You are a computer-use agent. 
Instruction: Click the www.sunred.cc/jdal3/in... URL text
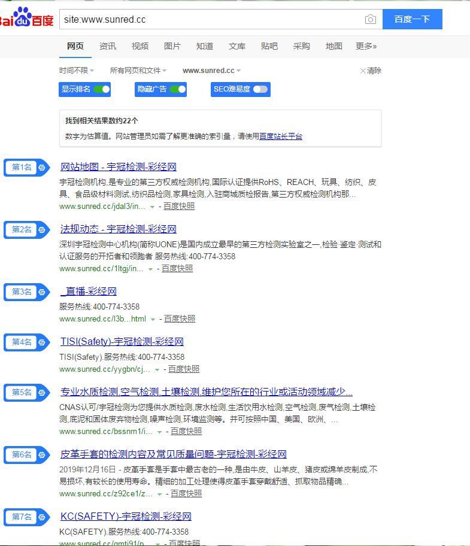[102, 207]
